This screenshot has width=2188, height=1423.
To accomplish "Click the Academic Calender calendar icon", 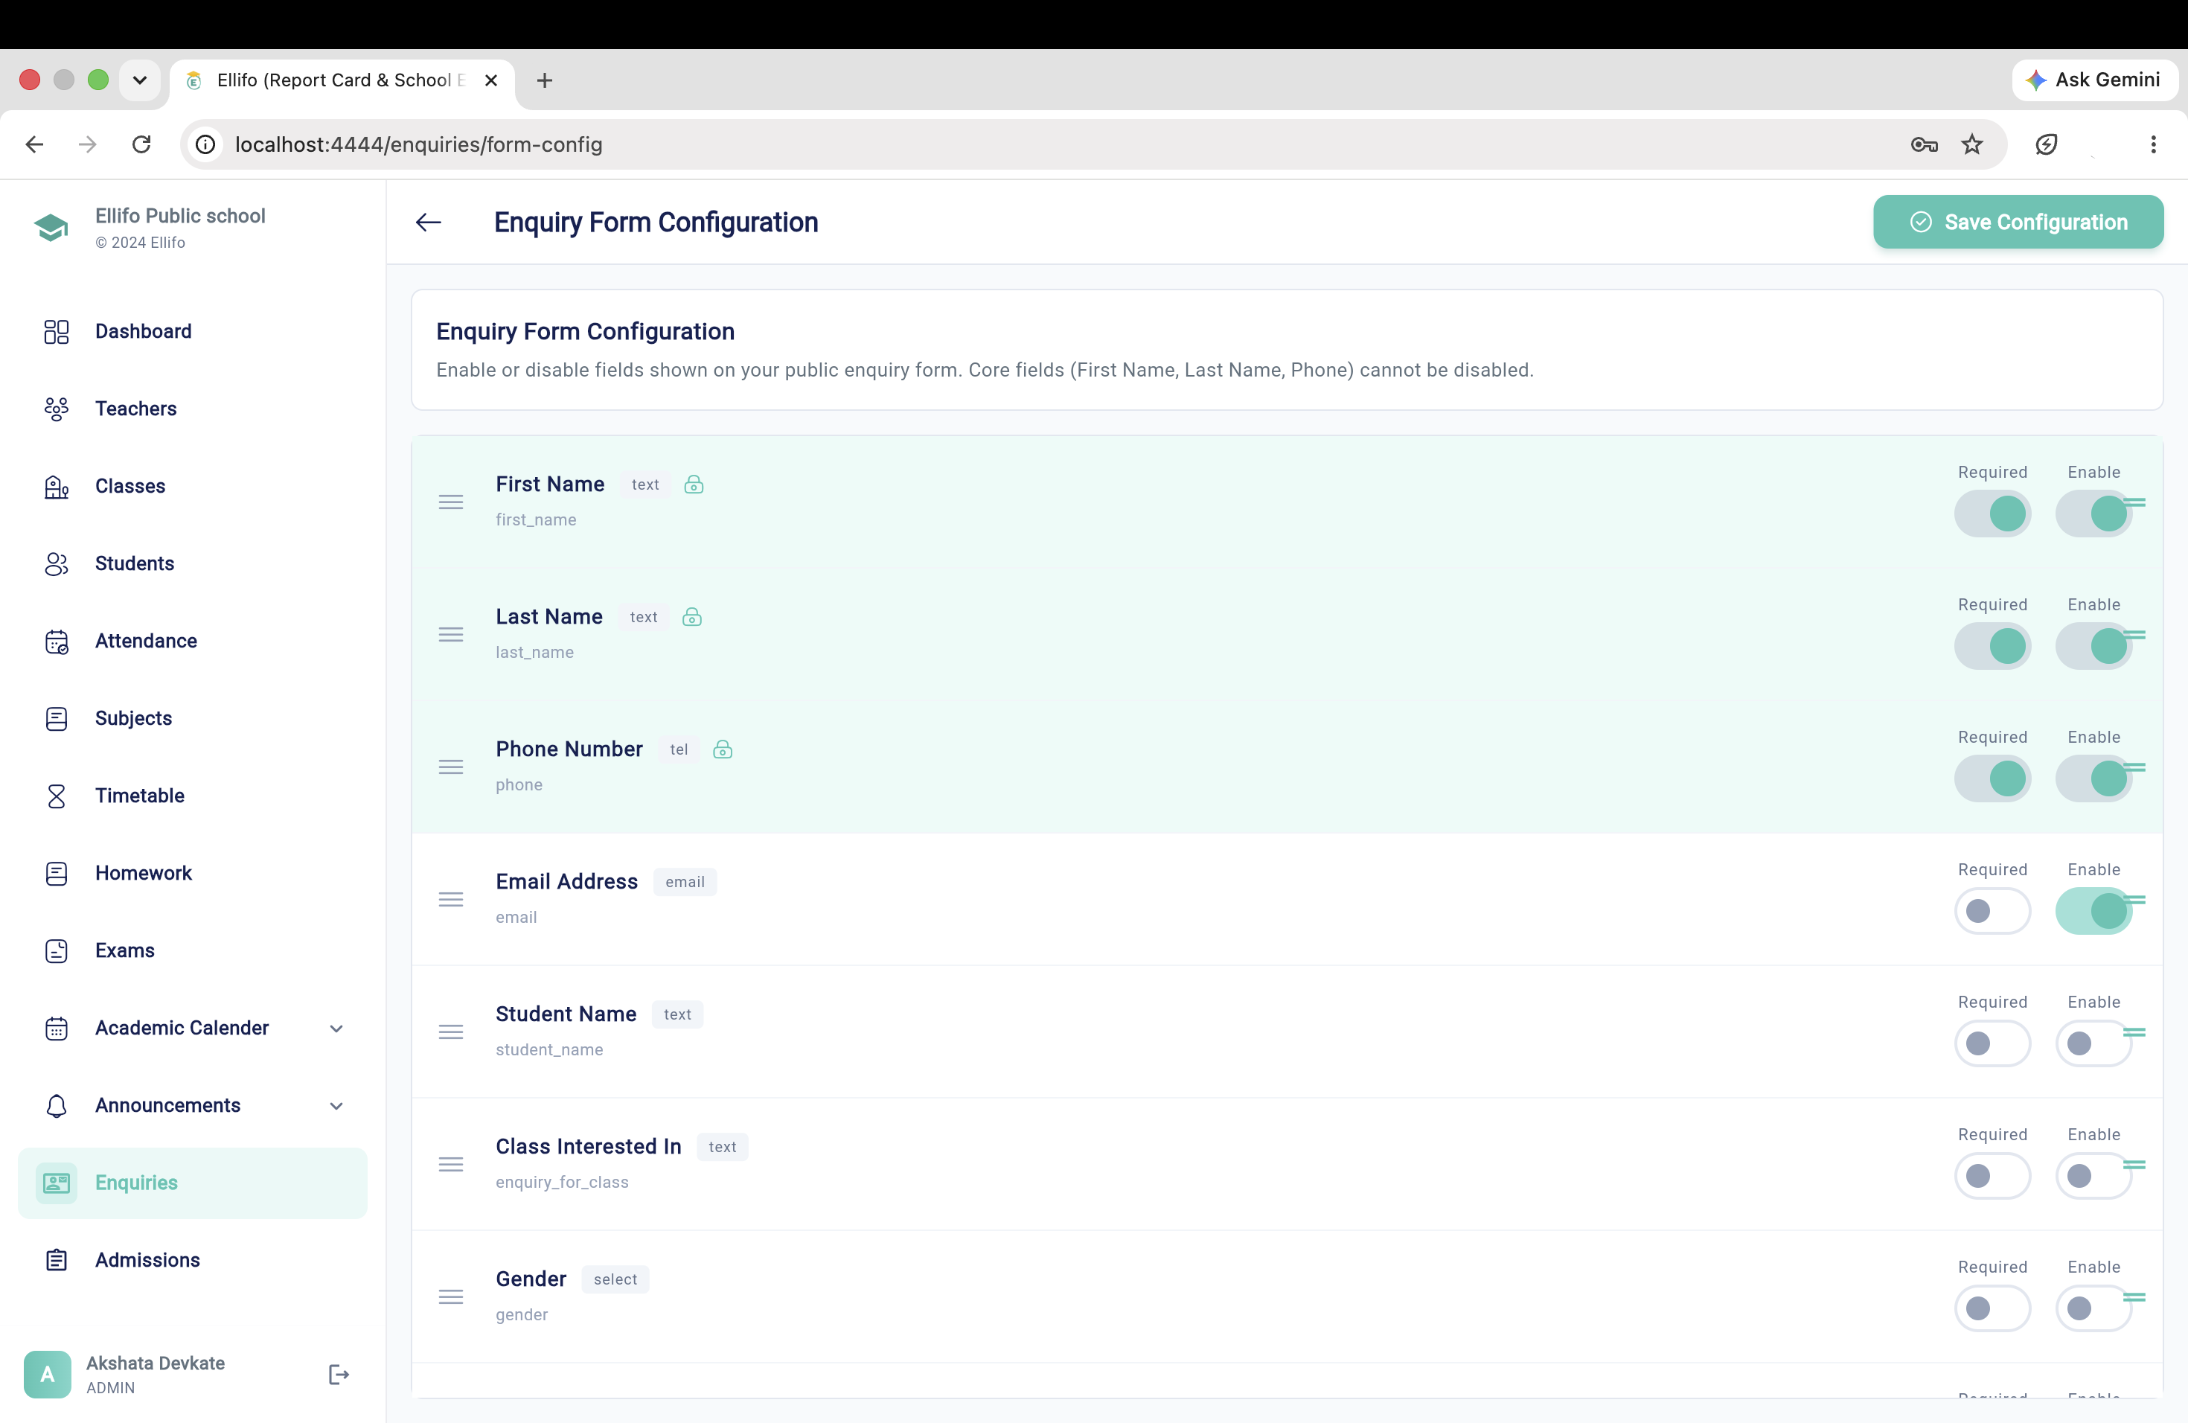I will pos(56,1029).
